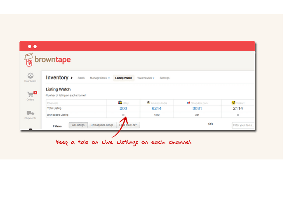Open Amazon India total listing 6214
Screen dimensions: 285x206
156,108
